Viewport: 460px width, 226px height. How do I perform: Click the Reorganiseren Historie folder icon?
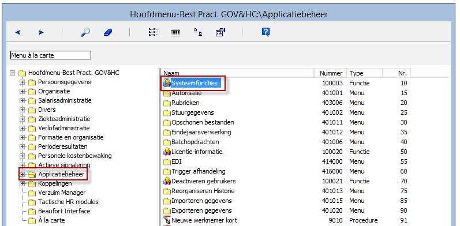pos(167,191)
